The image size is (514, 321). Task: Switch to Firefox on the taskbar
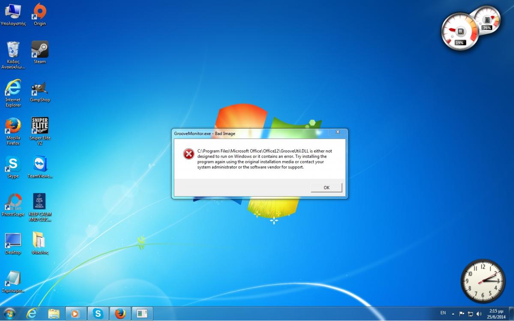(x=120, y=314)
